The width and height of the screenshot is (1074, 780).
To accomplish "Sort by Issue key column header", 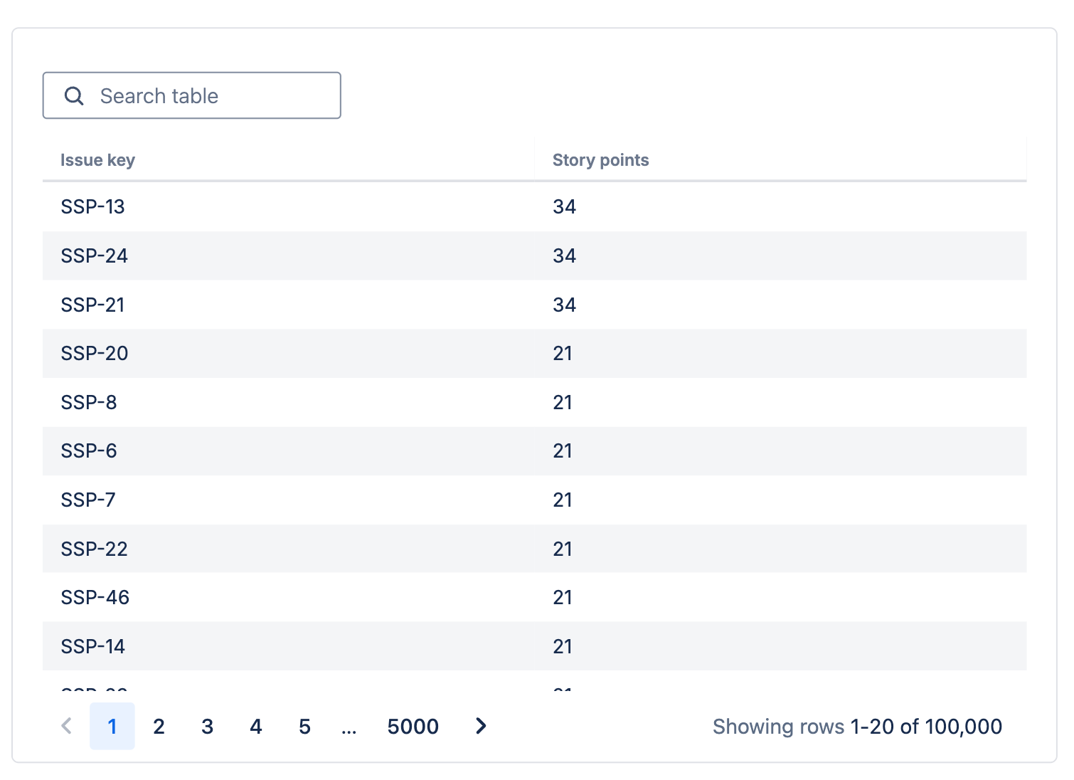I will pyautogui.click(x=97, y=160).
